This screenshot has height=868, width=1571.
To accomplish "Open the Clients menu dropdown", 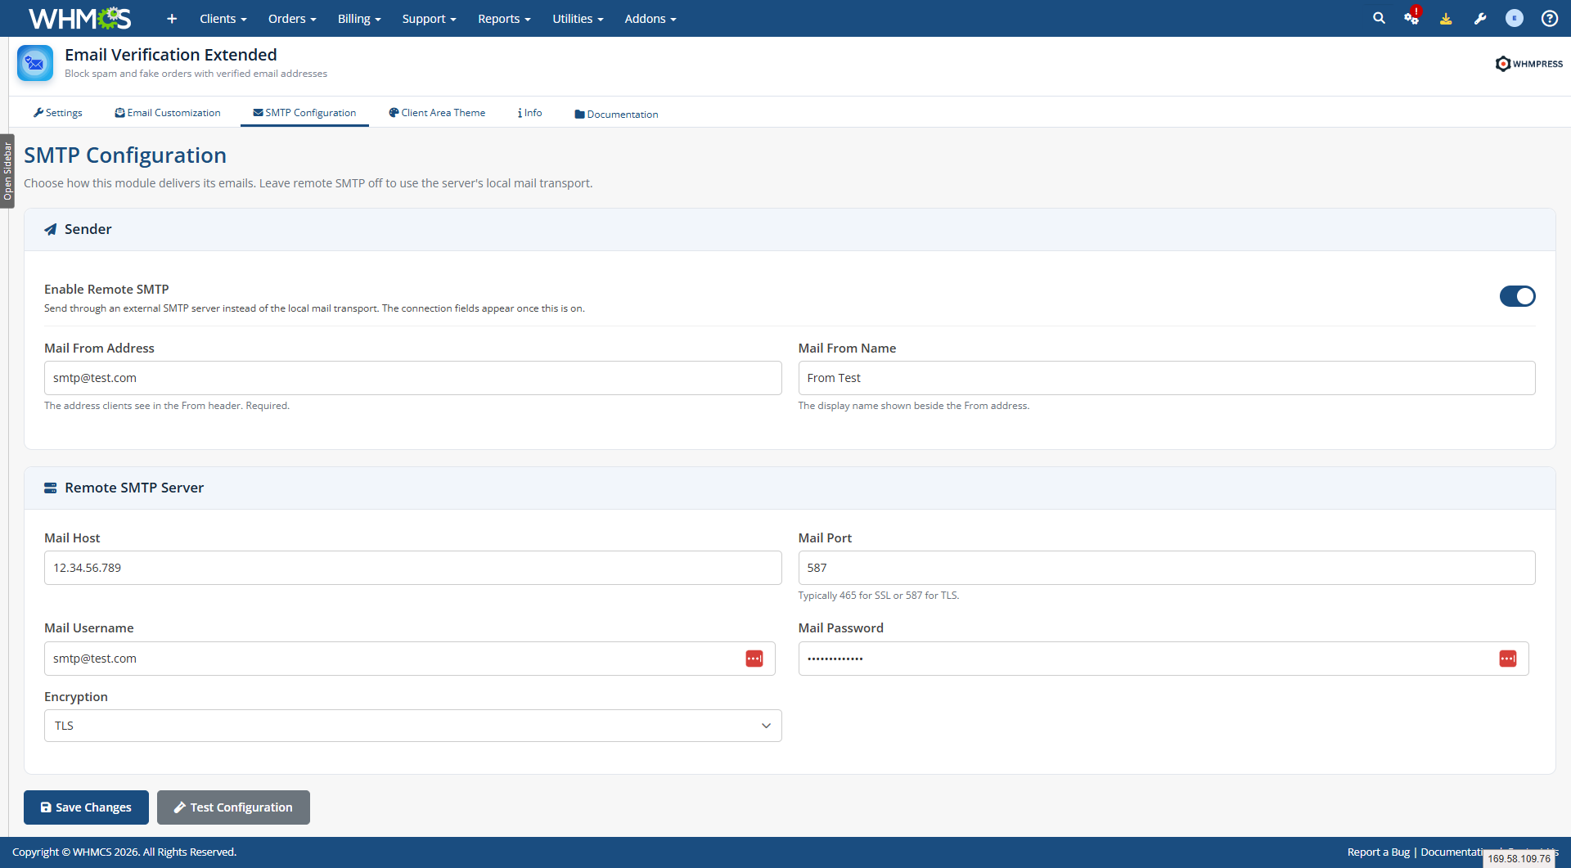I will point(223,18).
